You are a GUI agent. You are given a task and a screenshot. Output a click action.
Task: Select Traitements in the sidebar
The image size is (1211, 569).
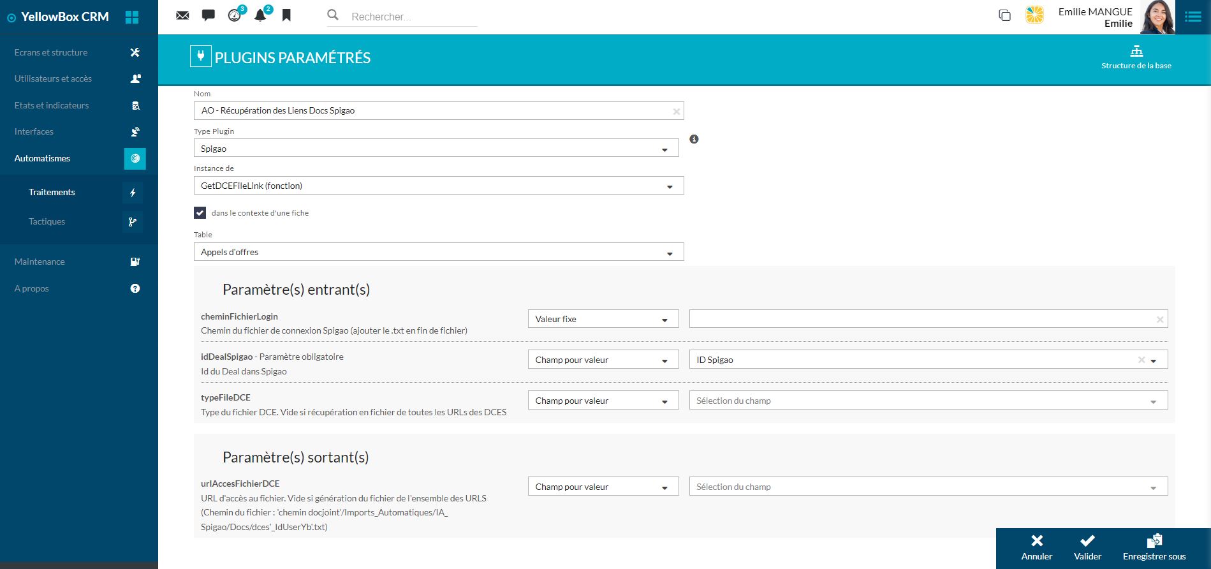click(x=52, y=193)
